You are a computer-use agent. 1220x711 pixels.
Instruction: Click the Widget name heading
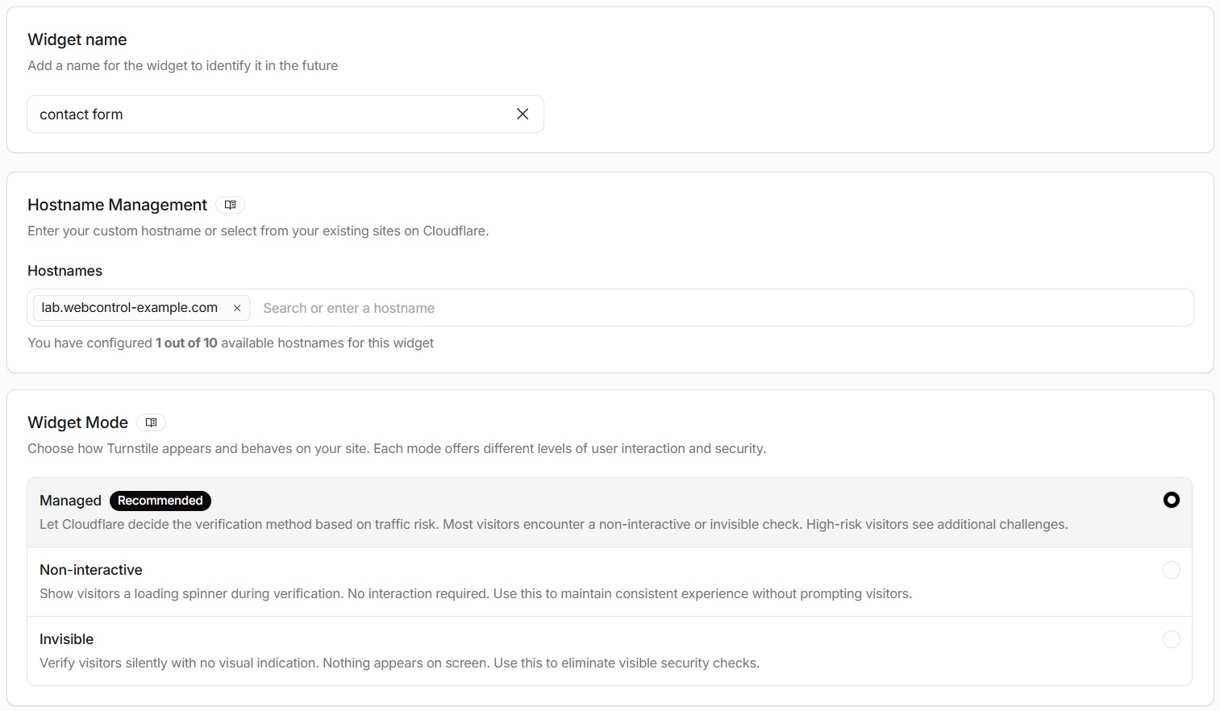[x=77, y=39]
